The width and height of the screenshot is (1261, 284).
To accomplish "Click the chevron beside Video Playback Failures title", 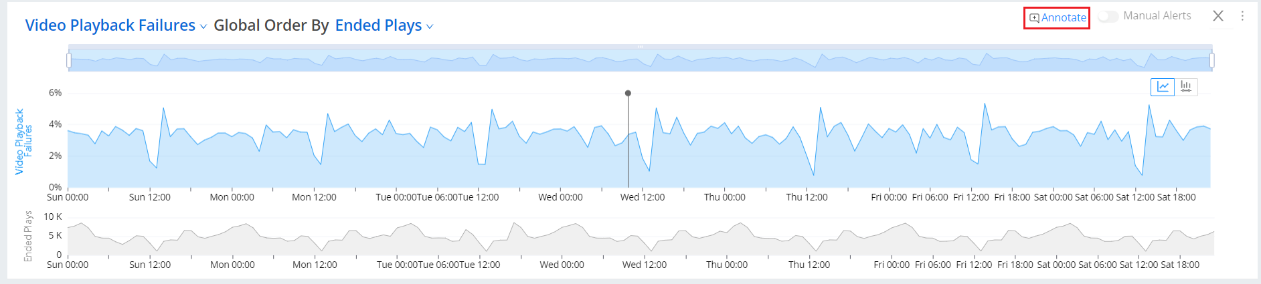I will pyautogui.click(x=203, y=27).
